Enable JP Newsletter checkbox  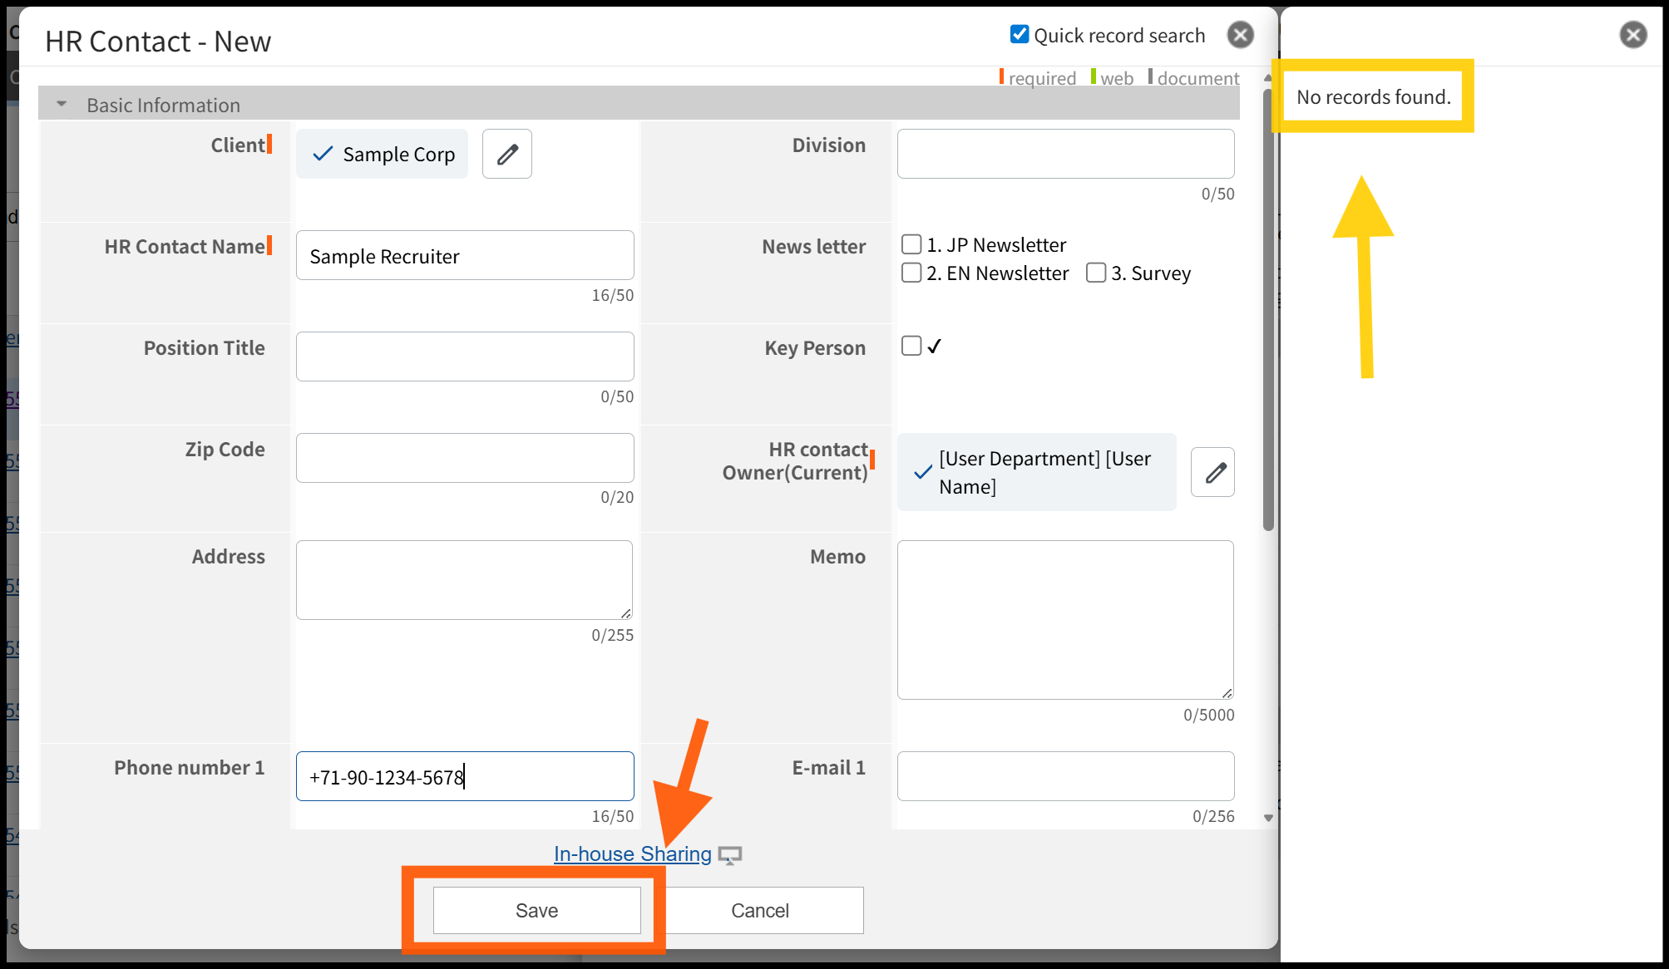(911, 244)
